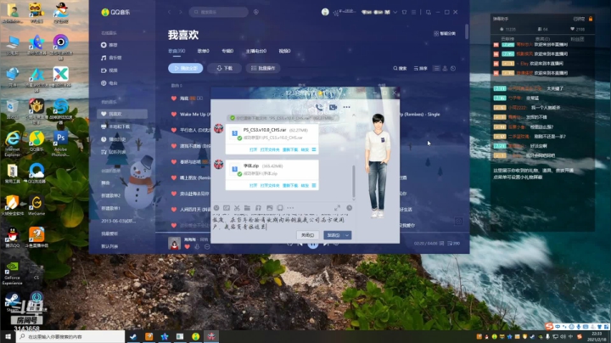Click the Send button in chat window
The height and width of the screenshot is (343, 611).
coord(334,235)
